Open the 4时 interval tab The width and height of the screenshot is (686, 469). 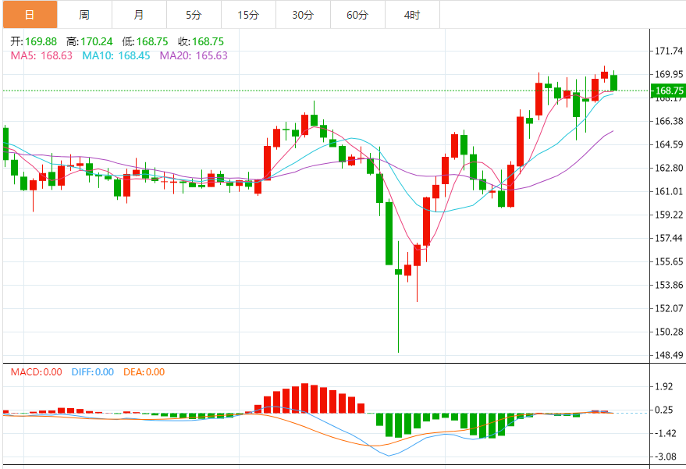413,15
